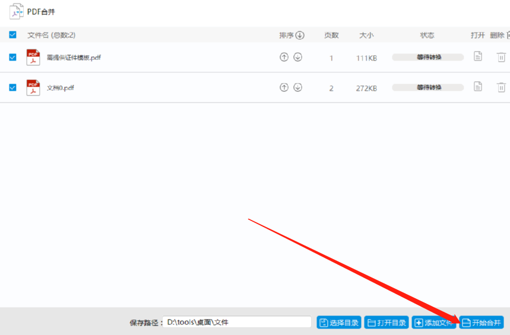The height and width of the screenshot is (335, 510).
Task: Click the 保存路径 input field
Action: tap(237, 322)
